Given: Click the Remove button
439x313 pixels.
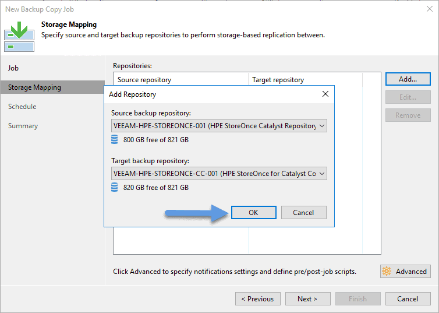Looking at the screenshot, I should 408,115.
